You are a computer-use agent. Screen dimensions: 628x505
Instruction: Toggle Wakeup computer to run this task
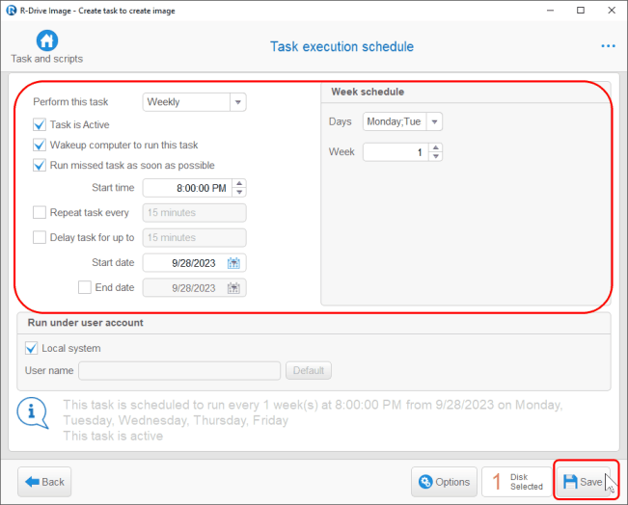(x=40, y=145)
